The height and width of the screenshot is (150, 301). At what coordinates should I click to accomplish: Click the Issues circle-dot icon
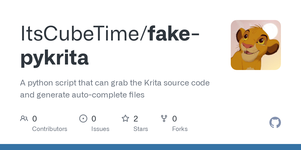[x=83, y=118]
